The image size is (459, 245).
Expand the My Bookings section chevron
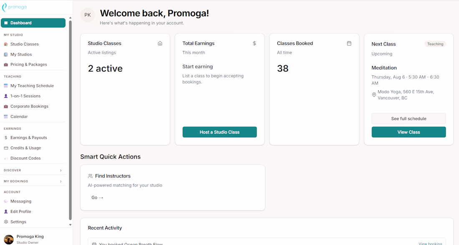coord(61,182)
